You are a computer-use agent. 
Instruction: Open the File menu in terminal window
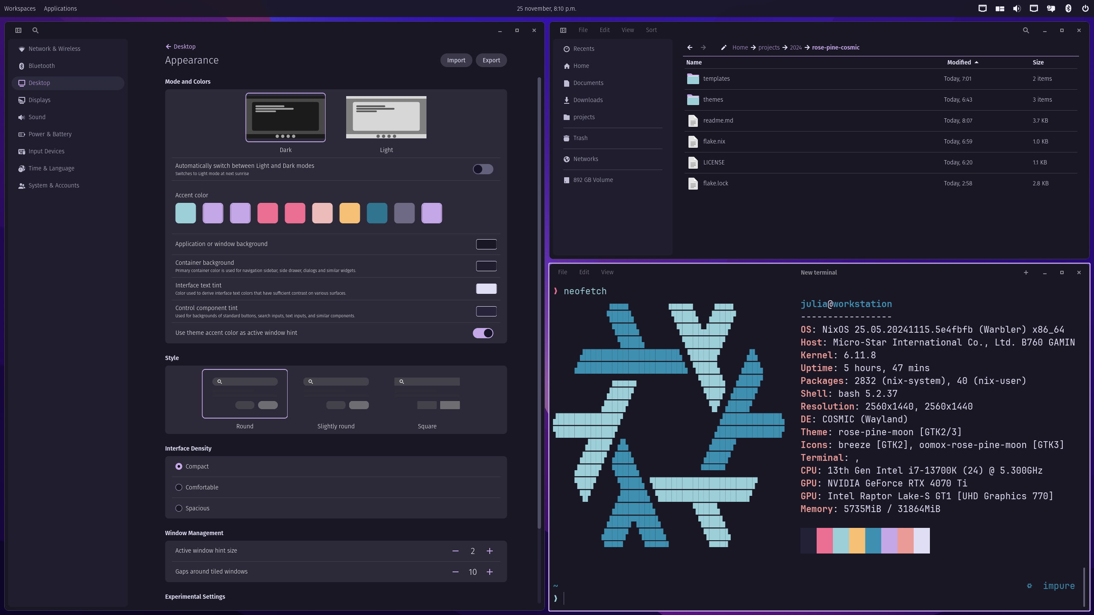(562, 272)
